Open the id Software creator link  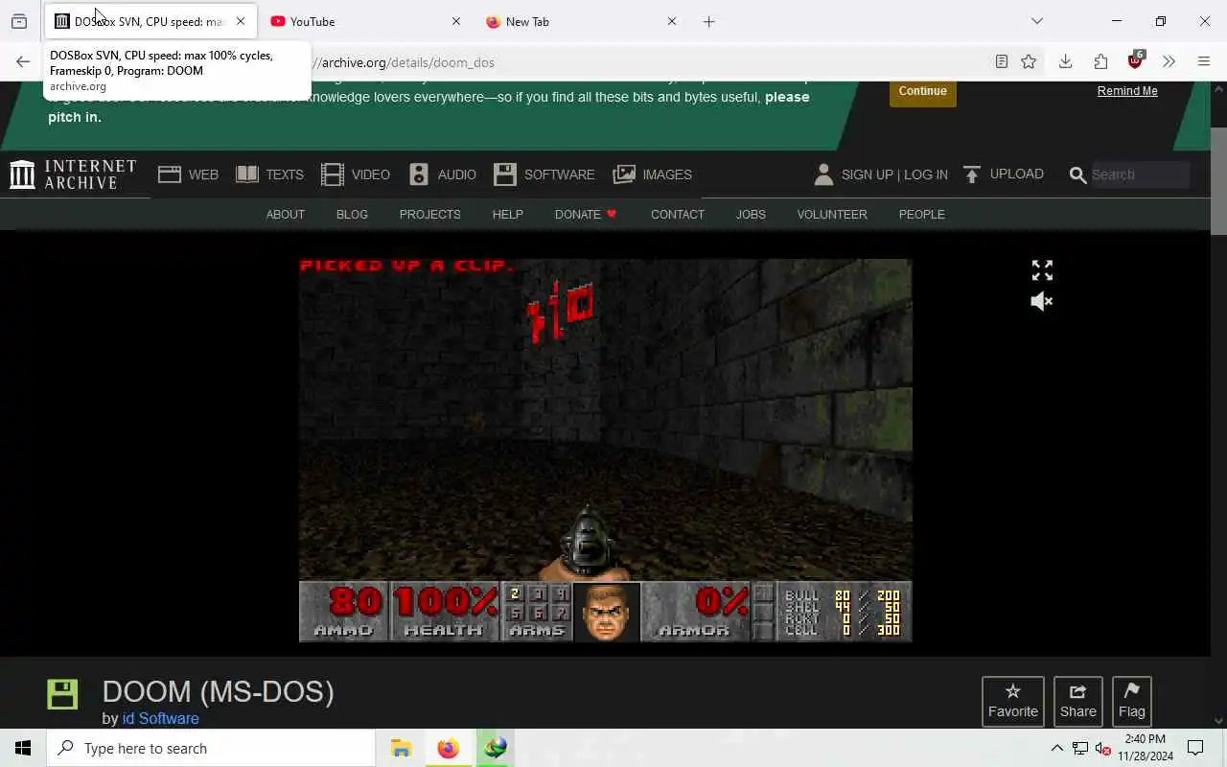(160, 718)
